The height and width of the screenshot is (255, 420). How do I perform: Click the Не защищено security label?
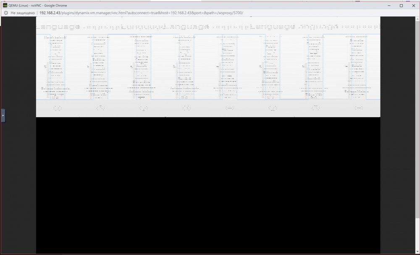(x=23, y=13)
